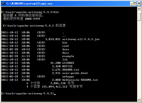Click the activemq-all-5.4.3.jar filename

[x=81, y=39]
